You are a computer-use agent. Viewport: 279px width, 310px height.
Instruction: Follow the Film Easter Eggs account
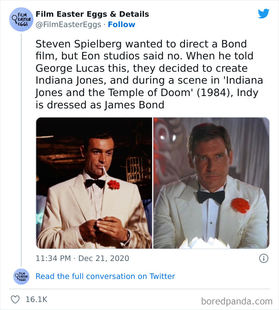pyautogui.click(x=122, y=24)
